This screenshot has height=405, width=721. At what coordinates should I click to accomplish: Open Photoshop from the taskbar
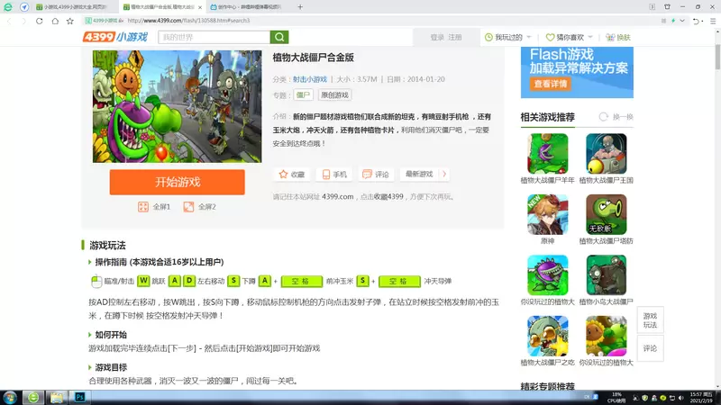coord(79,397)
